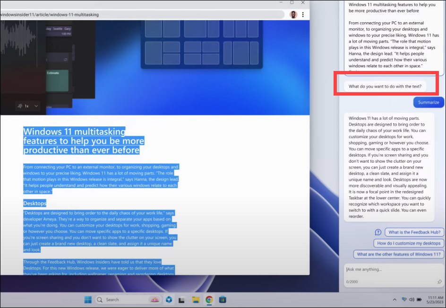The height and width of the screenshot is (308, 446).
Task: Open the Windows Start menu
Action: (88, 300)
